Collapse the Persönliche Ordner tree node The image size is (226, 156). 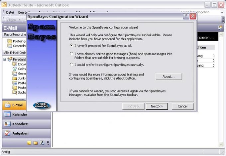point(5,59)
